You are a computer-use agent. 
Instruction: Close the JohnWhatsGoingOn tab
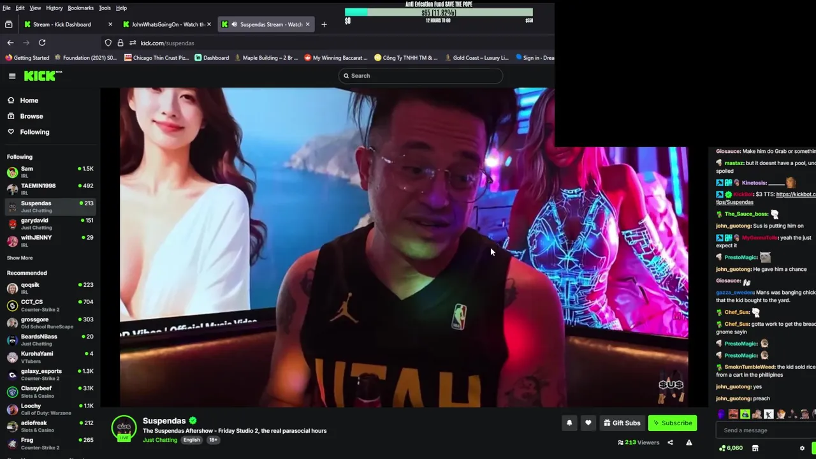[x=208, y=24]
